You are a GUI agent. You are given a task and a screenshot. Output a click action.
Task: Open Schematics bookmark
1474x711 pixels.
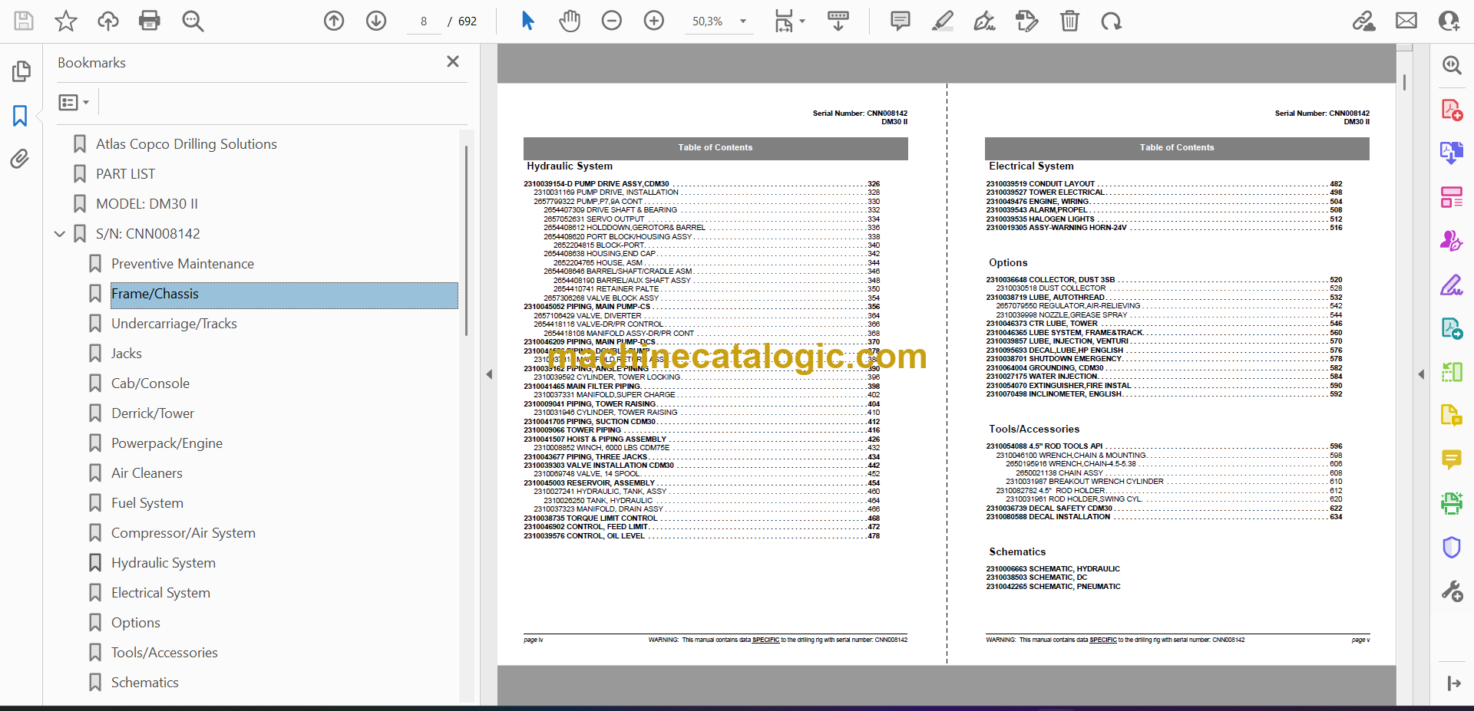pos(144,683)
